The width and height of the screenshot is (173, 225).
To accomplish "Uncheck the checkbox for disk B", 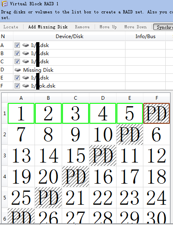I will pyautogui.click(x=17, y=54).
